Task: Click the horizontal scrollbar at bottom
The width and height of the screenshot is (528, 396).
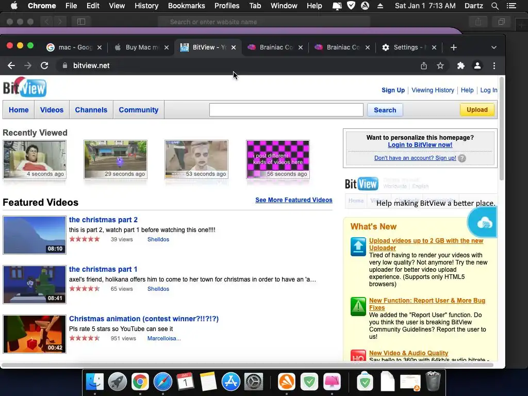Action: (247, 365)
